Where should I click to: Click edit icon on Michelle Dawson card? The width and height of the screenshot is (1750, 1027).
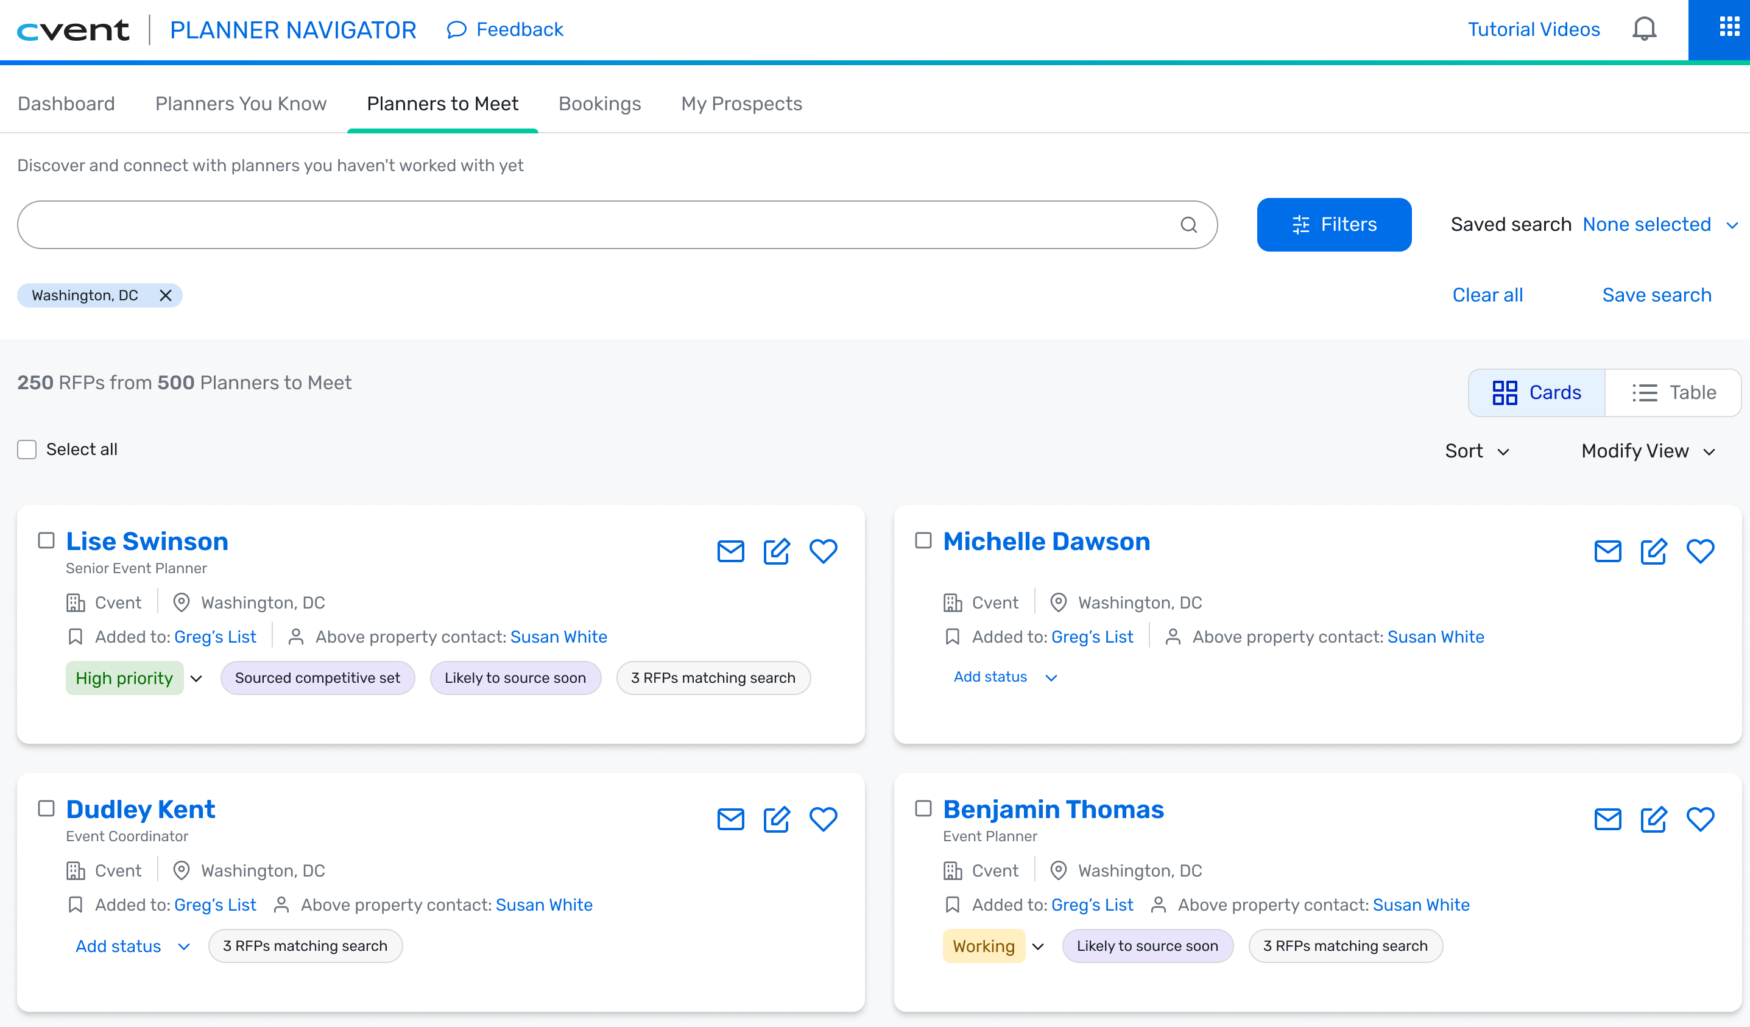point(1654,551)
